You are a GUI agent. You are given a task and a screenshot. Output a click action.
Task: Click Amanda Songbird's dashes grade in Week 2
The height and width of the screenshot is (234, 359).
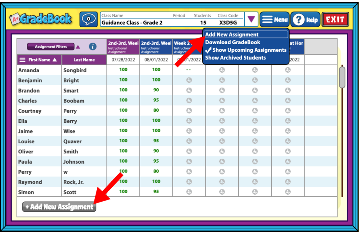189,70
